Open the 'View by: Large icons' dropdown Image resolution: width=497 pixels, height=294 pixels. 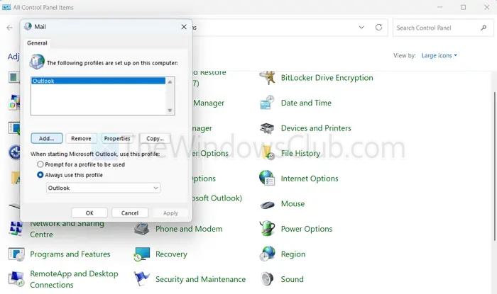click(x=439, y=56)
